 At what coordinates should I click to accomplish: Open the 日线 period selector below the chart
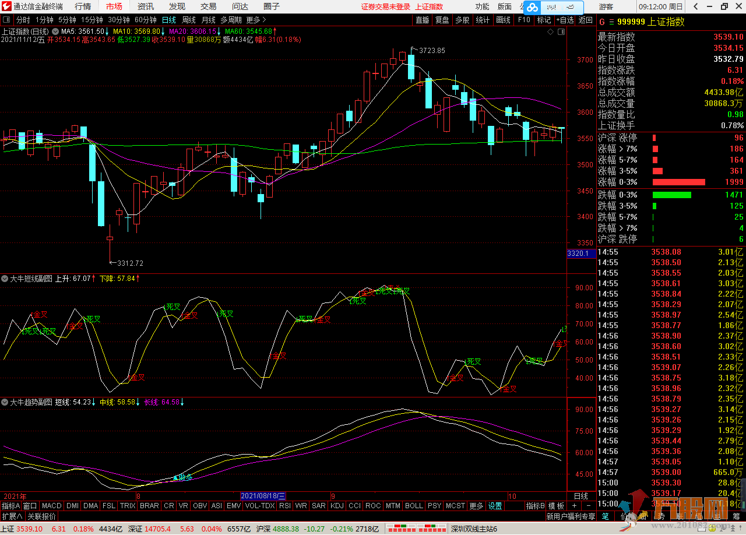pyautogui.click(x=581, y=496)
